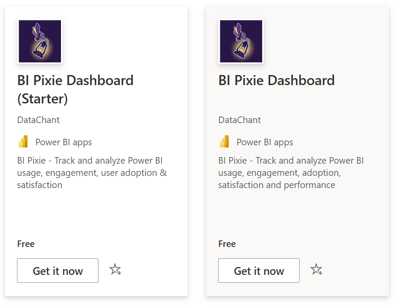Click the Free price on the second card
Image resolution: width=395 pixels, height=305 pixels.
pyautogui.click(x=227, y=244)
